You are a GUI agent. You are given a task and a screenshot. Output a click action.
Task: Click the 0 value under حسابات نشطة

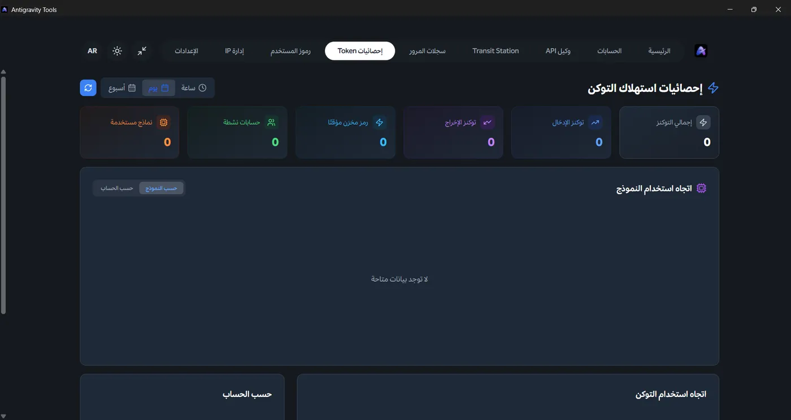(275, 142)
